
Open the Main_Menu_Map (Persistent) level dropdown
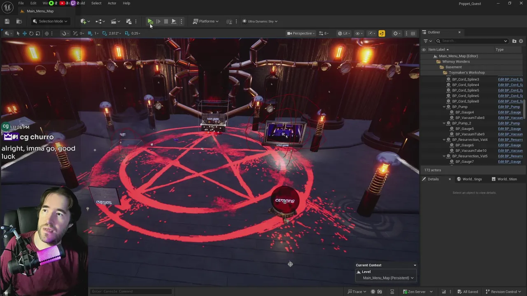388,278
